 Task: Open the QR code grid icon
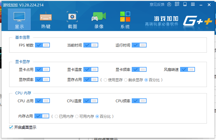(177, 4)
